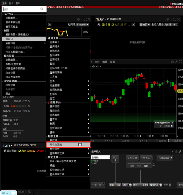
Task: Click the help question mark in 定单输入 panel
Action: point(172,152)
